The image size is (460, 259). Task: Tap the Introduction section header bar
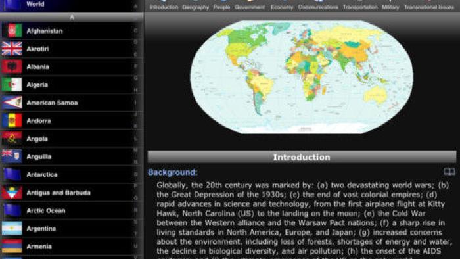pyautogui.click(x=302, y=157)
